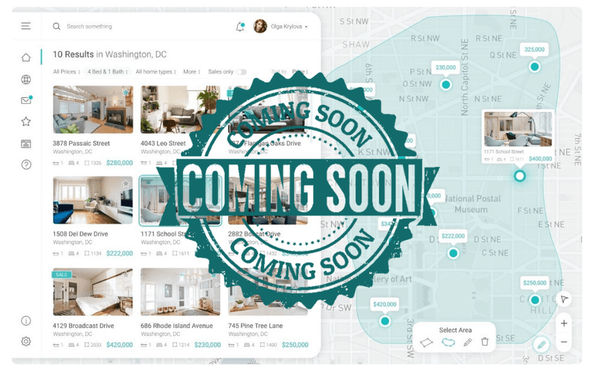Focus the Search something field
This screenshot has height=371, width=594.
pos(89,27)
